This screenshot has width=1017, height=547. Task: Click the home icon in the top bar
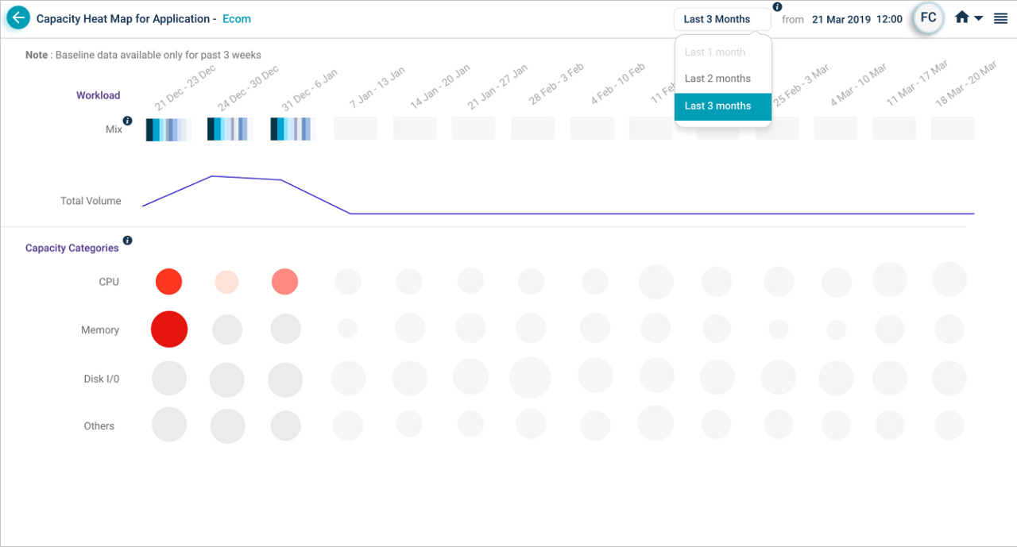[x=961, y=16]
